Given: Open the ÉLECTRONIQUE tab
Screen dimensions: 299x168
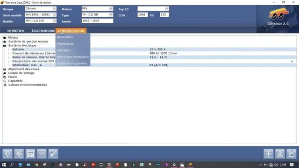Looking at the screenshot, I should (x=43, y=31).
